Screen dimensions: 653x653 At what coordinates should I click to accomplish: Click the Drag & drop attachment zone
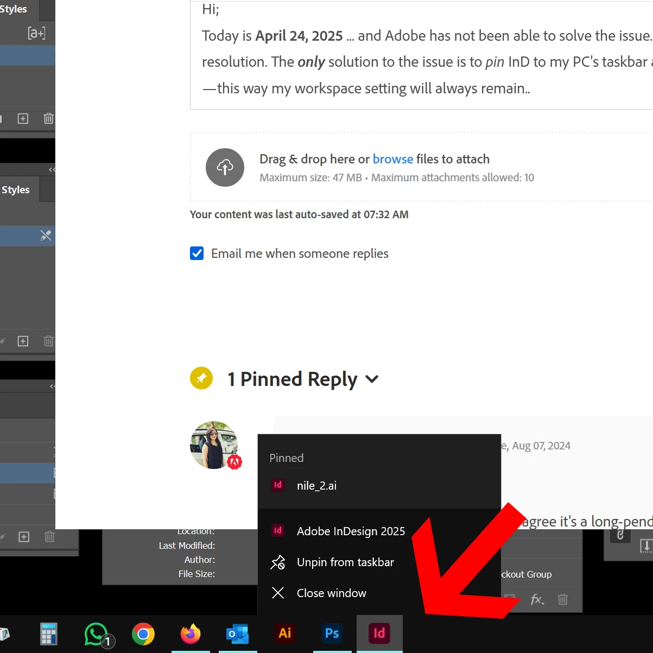(x=422, y=167)
